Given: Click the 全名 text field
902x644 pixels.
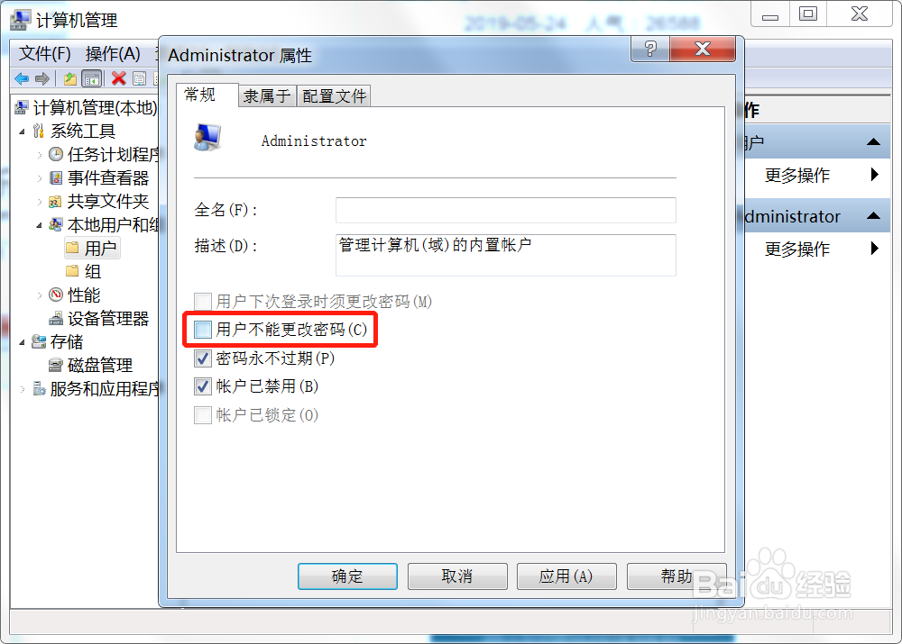Looking at the screenshot, I should pyautogui.click(x=506, y=210).
